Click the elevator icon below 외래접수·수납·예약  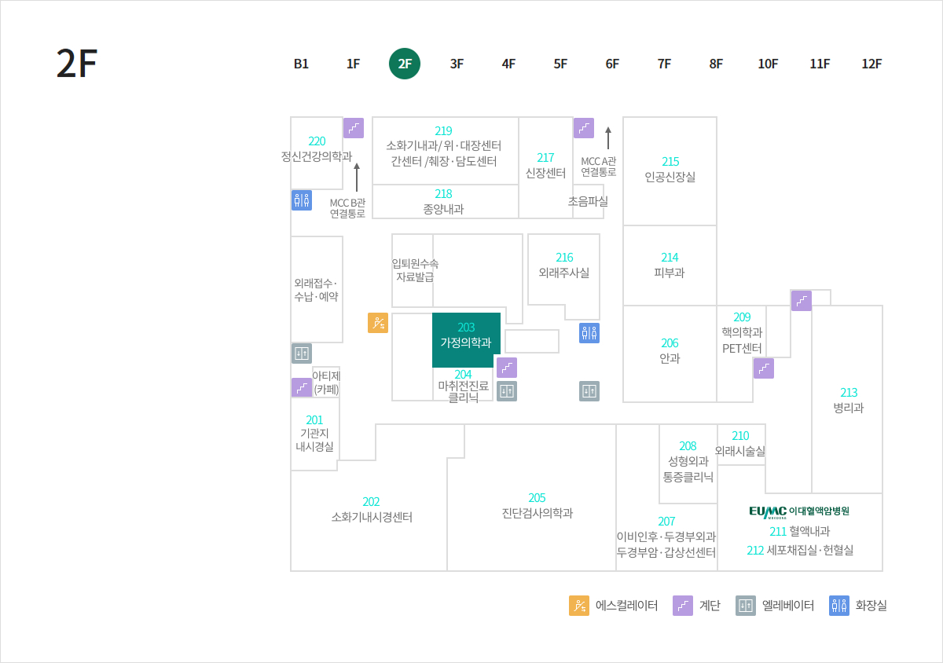coord(302,353)
